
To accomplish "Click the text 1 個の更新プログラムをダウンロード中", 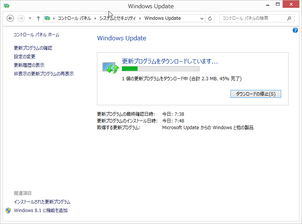I will coord(155,79).
